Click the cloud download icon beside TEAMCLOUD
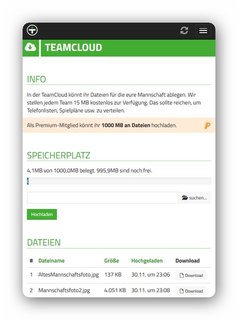The width and height of the screenshot is (238, 320). [x=30, y=47]
